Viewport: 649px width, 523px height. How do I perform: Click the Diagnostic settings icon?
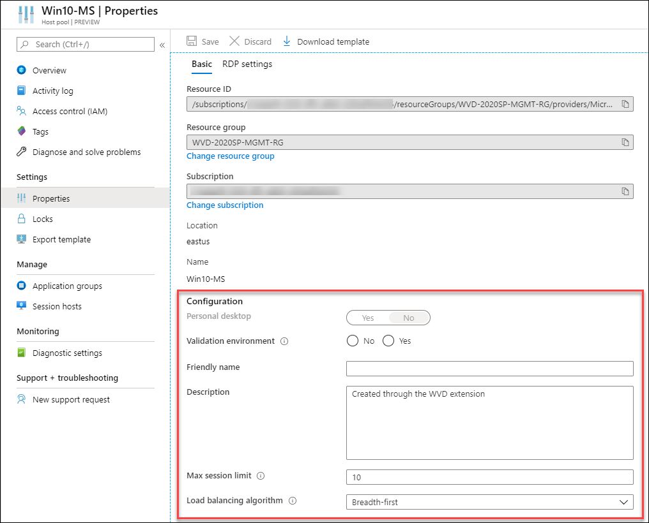[x=22, y=352]
